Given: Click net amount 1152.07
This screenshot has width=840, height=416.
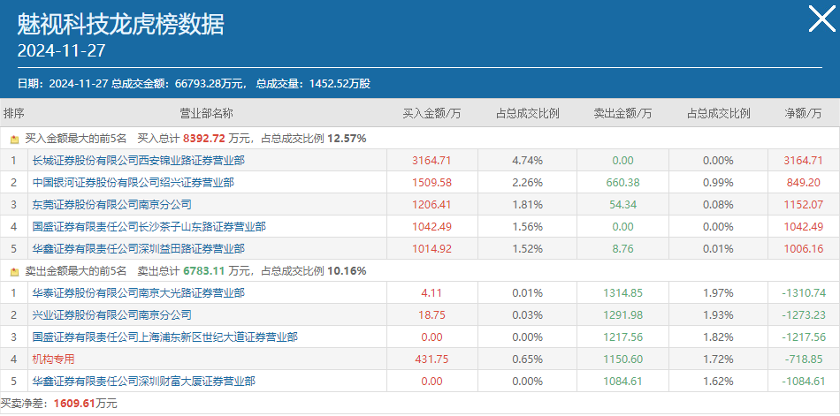Looking at the screenshot, I should click(803, 205).
